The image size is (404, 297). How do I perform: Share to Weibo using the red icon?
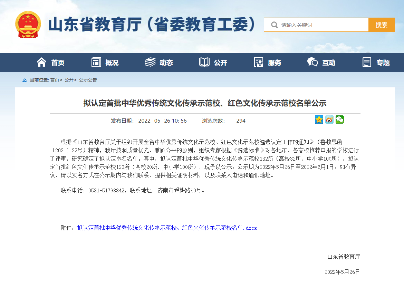(329, 120)
